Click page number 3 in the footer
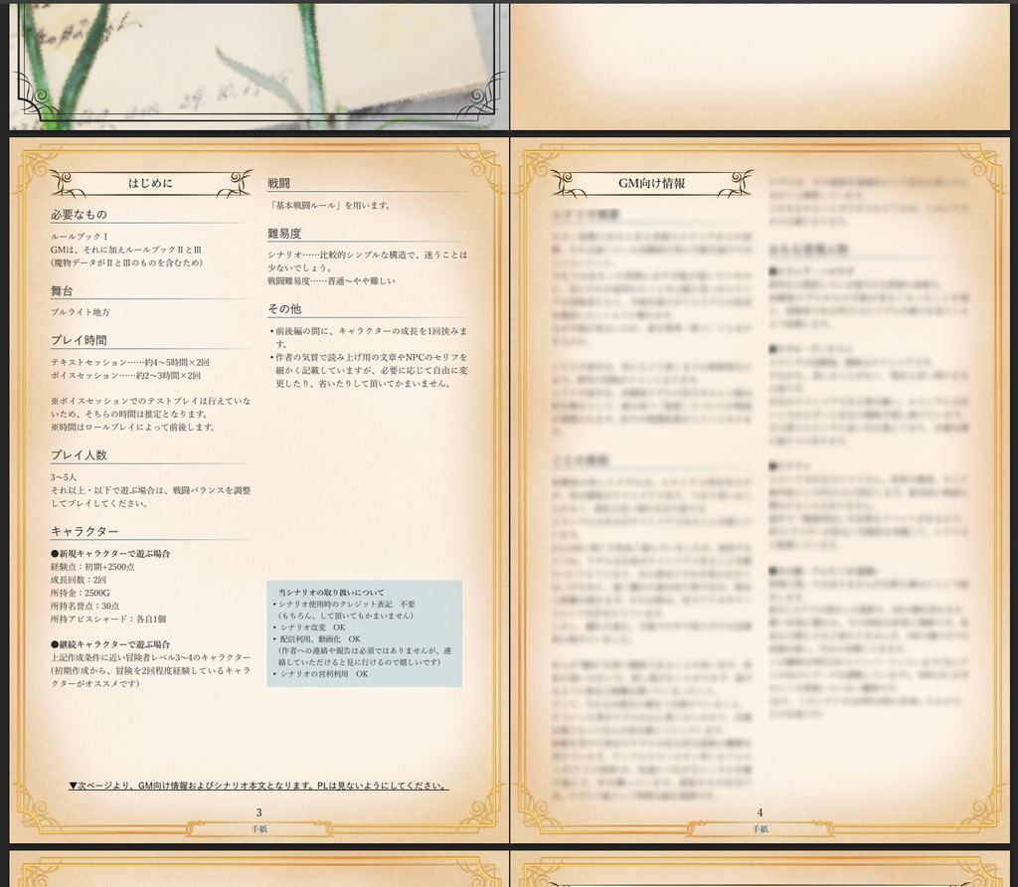 point(259,812)
